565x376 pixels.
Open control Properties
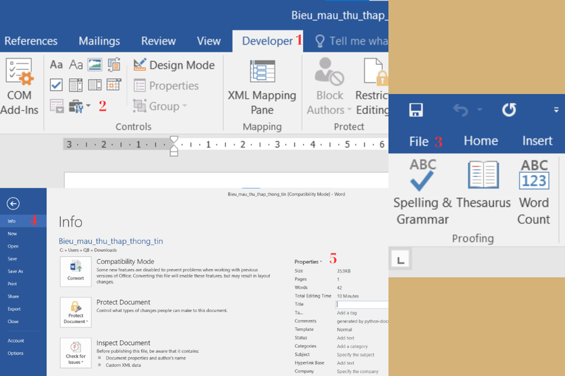166,85
